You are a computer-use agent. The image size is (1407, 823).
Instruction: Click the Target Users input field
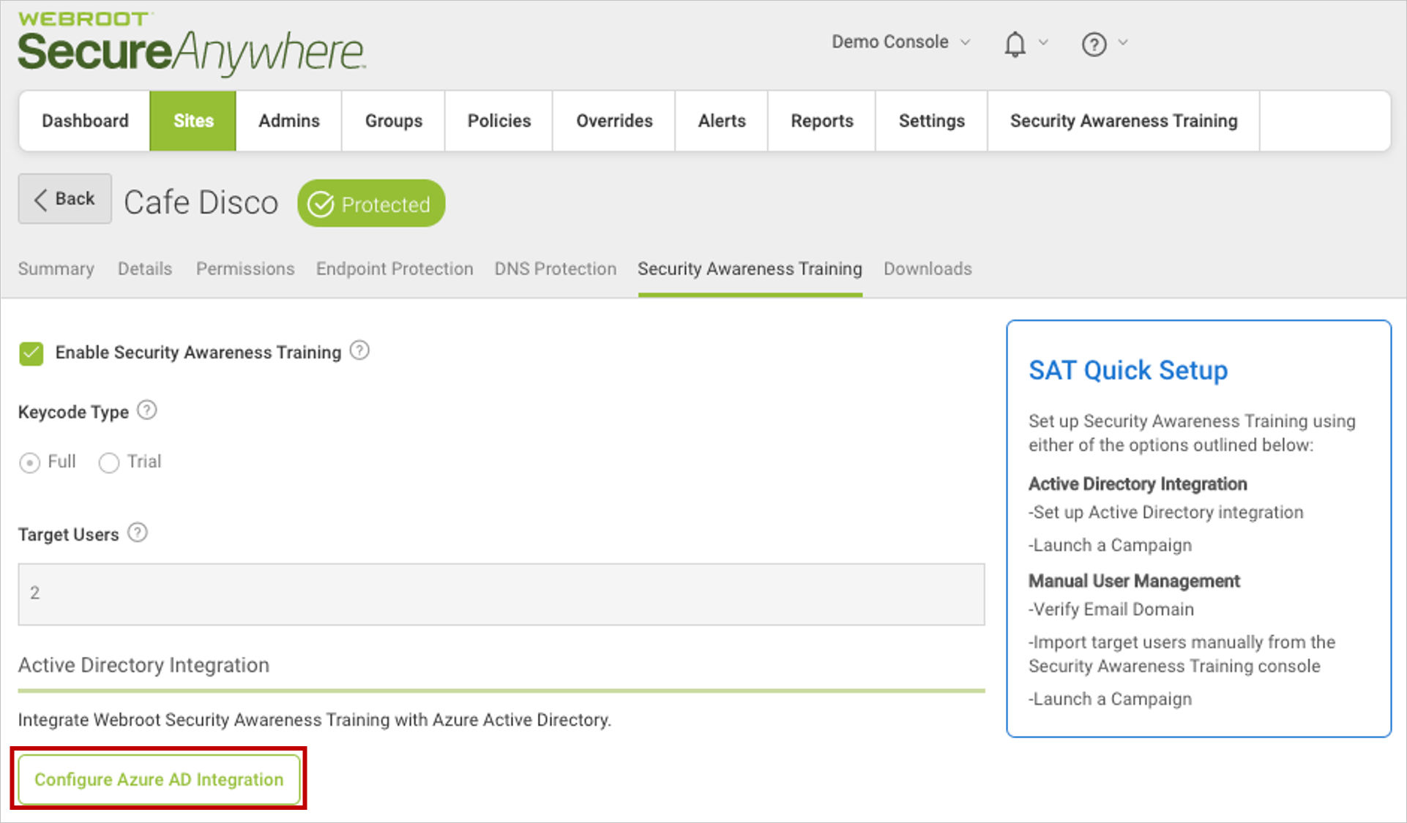click(505, 592)
